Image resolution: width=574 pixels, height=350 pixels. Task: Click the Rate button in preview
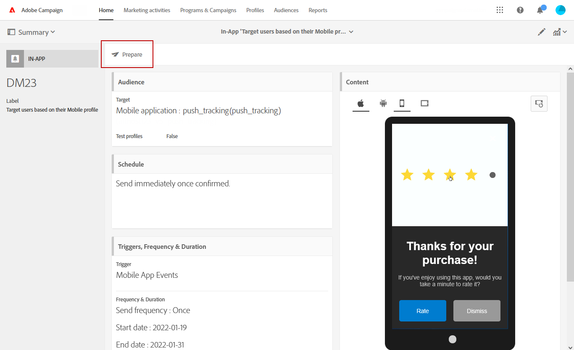(423, 311)
